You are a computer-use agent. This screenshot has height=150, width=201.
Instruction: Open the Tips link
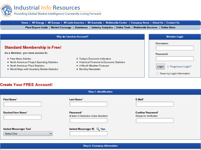point(103,129)
